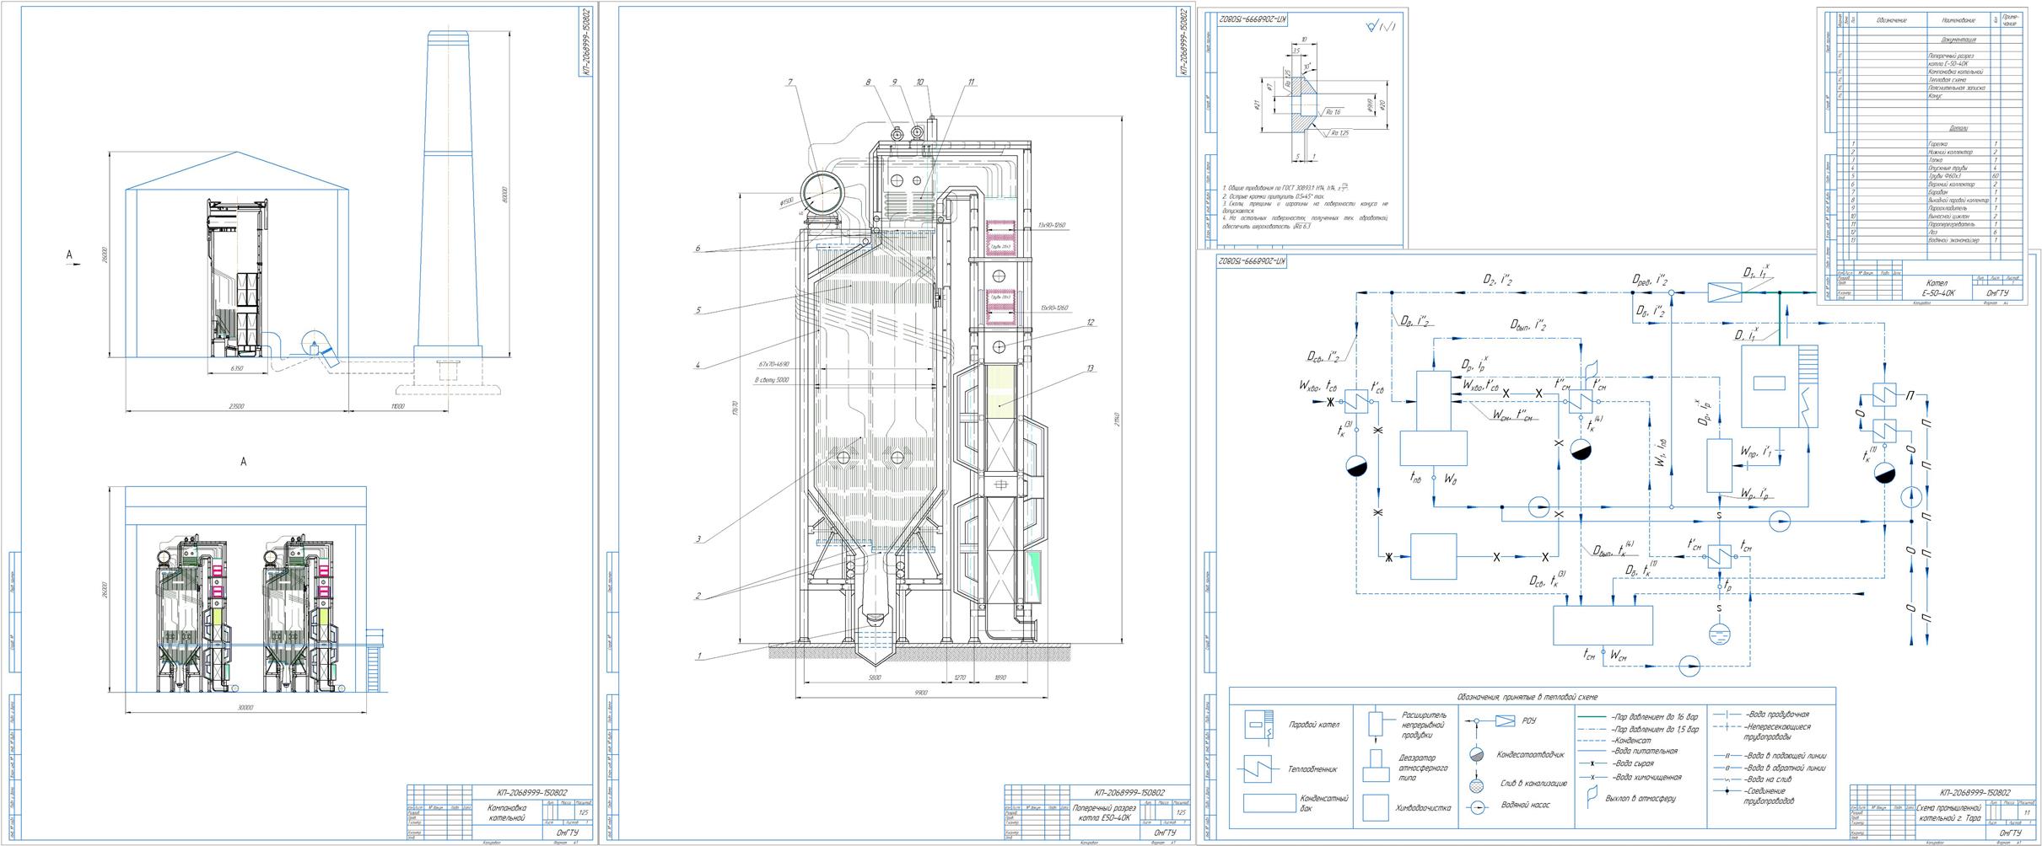2042x846 pixels.
Task: Click the 9900 width dimension on the section
Action: click(x=920, y=693)
